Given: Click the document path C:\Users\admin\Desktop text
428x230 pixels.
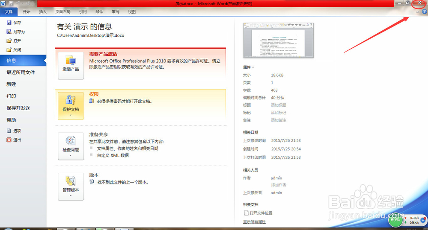Looking at the screenshot, I should 90,35.
